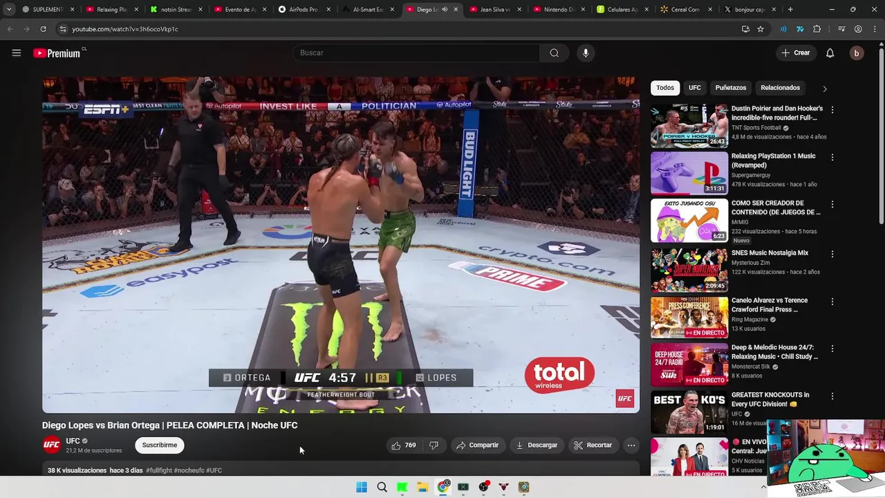Open options menu for GREATEST KNOCKOUTS video
This screenshot has height=498, width=885.
click(x=832, y=396)
